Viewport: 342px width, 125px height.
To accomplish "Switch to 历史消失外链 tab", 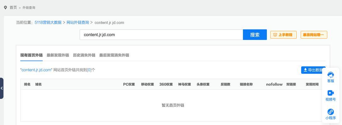I will (84, 55).
